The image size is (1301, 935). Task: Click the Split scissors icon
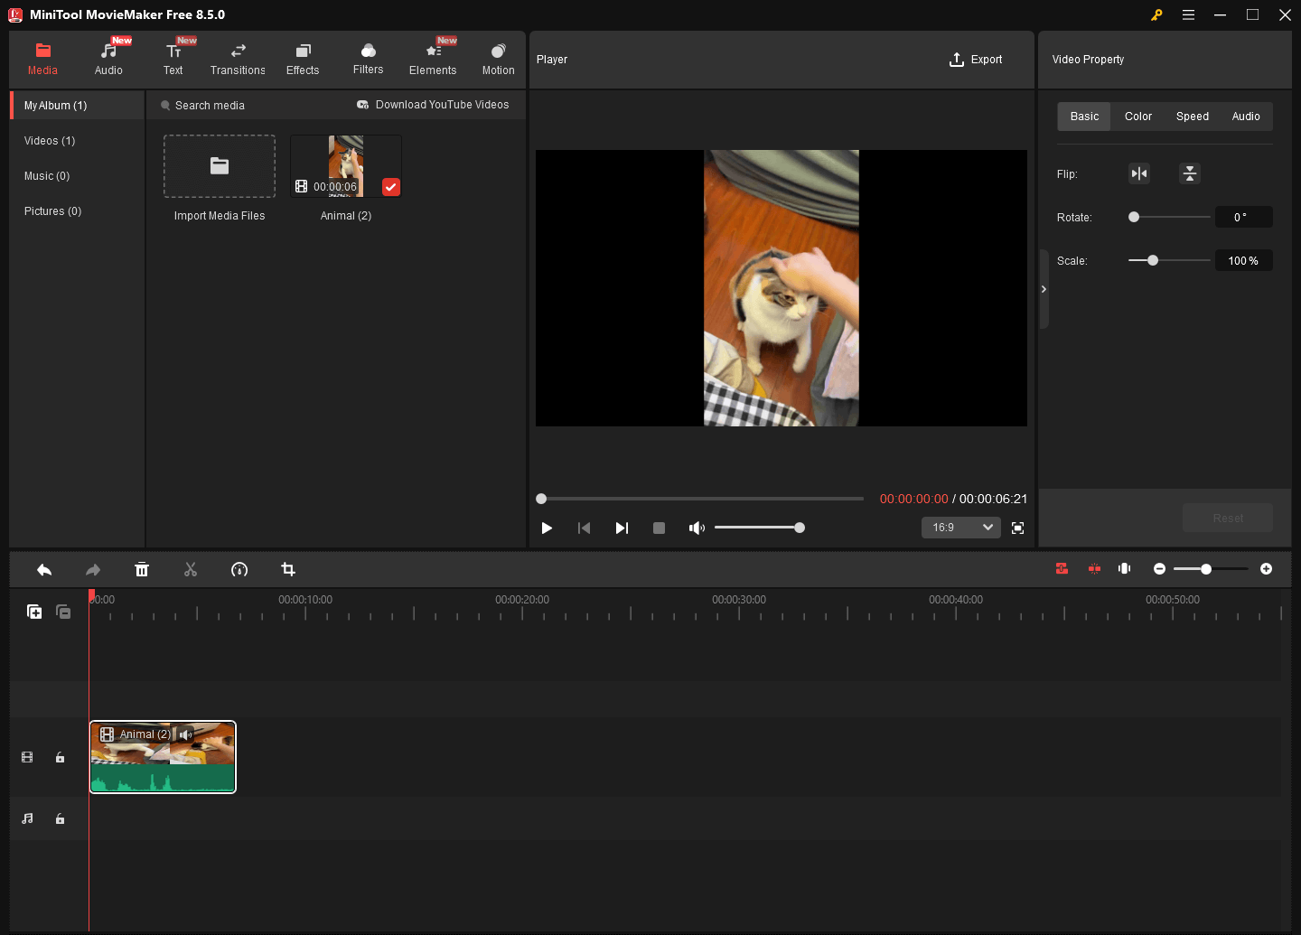click(191, 569)
